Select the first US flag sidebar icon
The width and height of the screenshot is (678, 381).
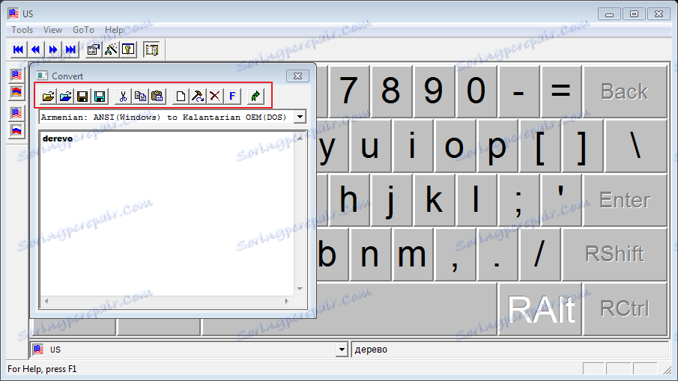coord(16,75)
